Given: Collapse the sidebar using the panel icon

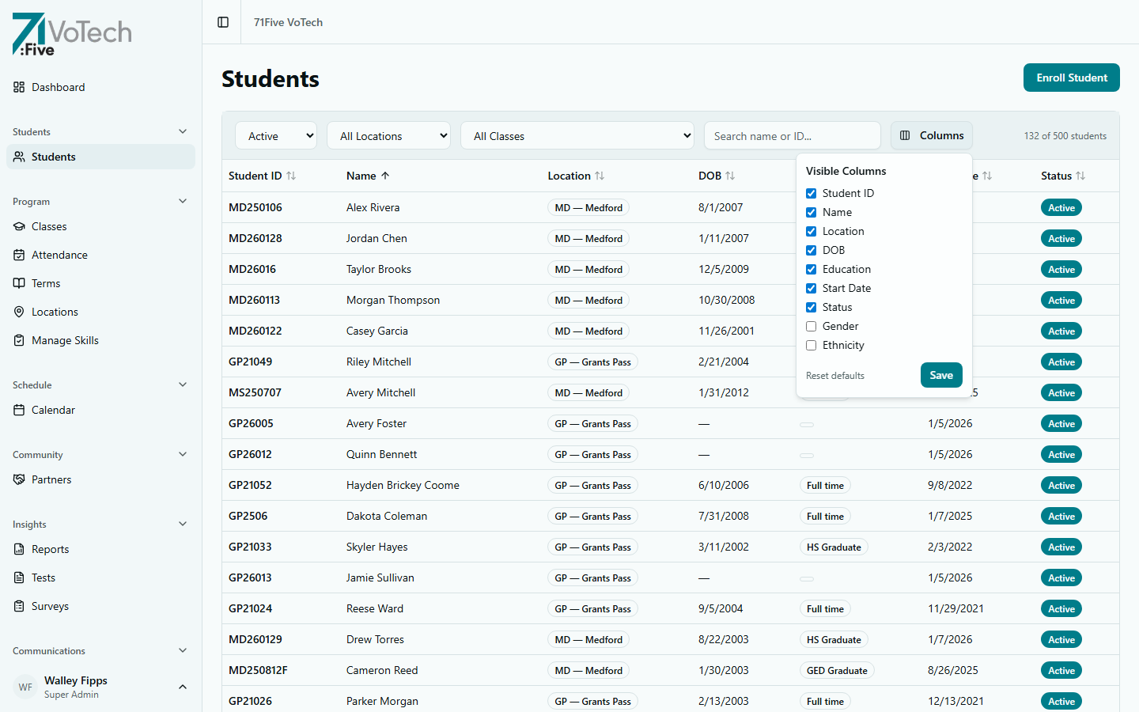Looking at the screenshot, I should click(221, 22).
